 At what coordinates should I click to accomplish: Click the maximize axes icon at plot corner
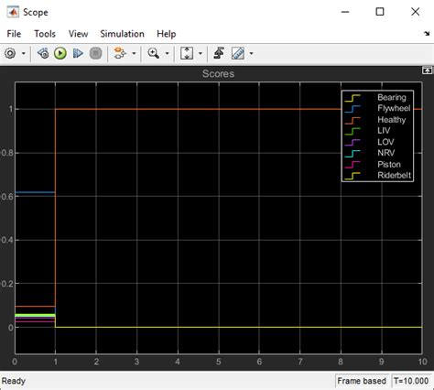(427, 70)
